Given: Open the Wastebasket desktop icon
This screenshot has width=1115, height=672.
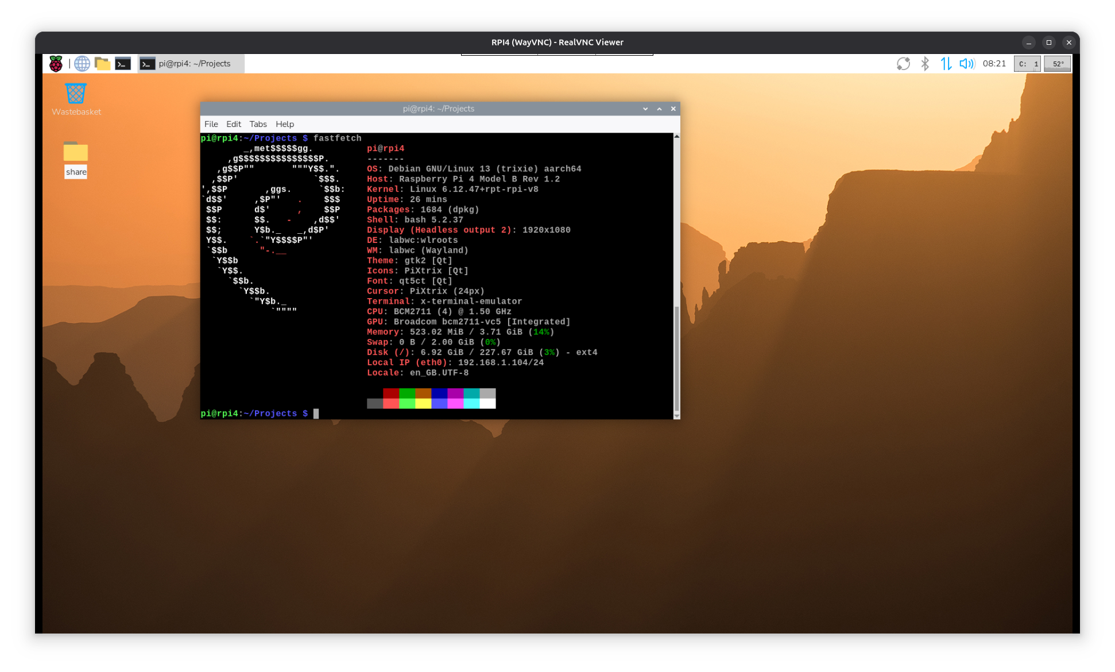Looking at the screenshot, I should 76,94.
